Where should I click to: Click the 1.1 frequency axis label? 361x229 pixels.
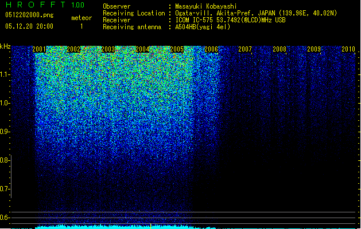click(5, 74)
